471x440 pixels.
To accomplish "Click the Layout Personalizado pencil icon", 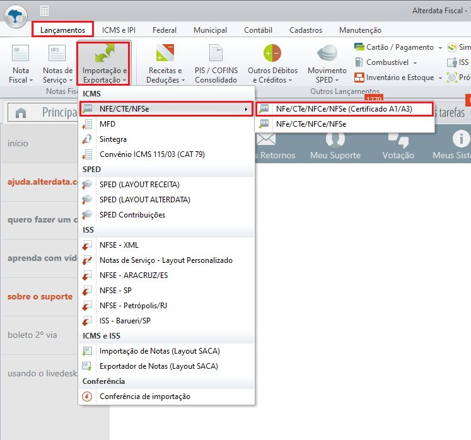I will click(87, 260).
